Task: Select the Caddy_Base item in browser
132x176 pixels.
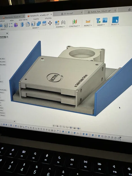Action: (2, 59)
